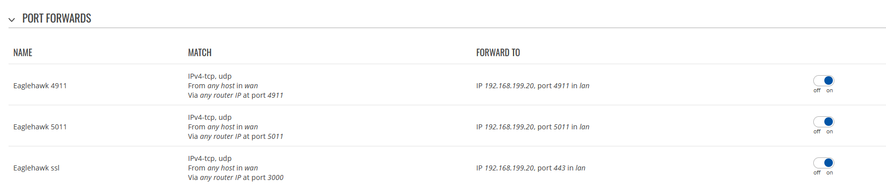Select the MATCH column header
The image size is (886, 184).
(200, 53)
